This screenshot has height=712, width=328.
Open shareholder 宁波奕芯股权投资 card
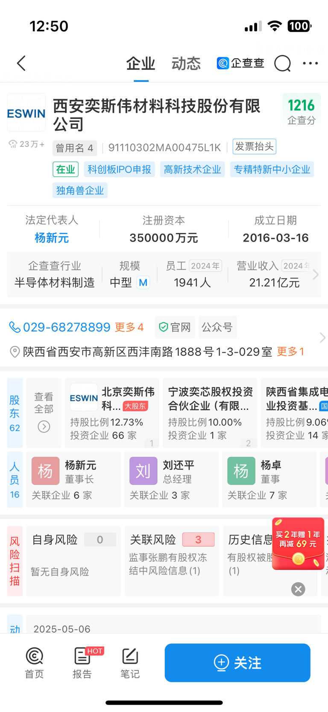coord(210,413)
